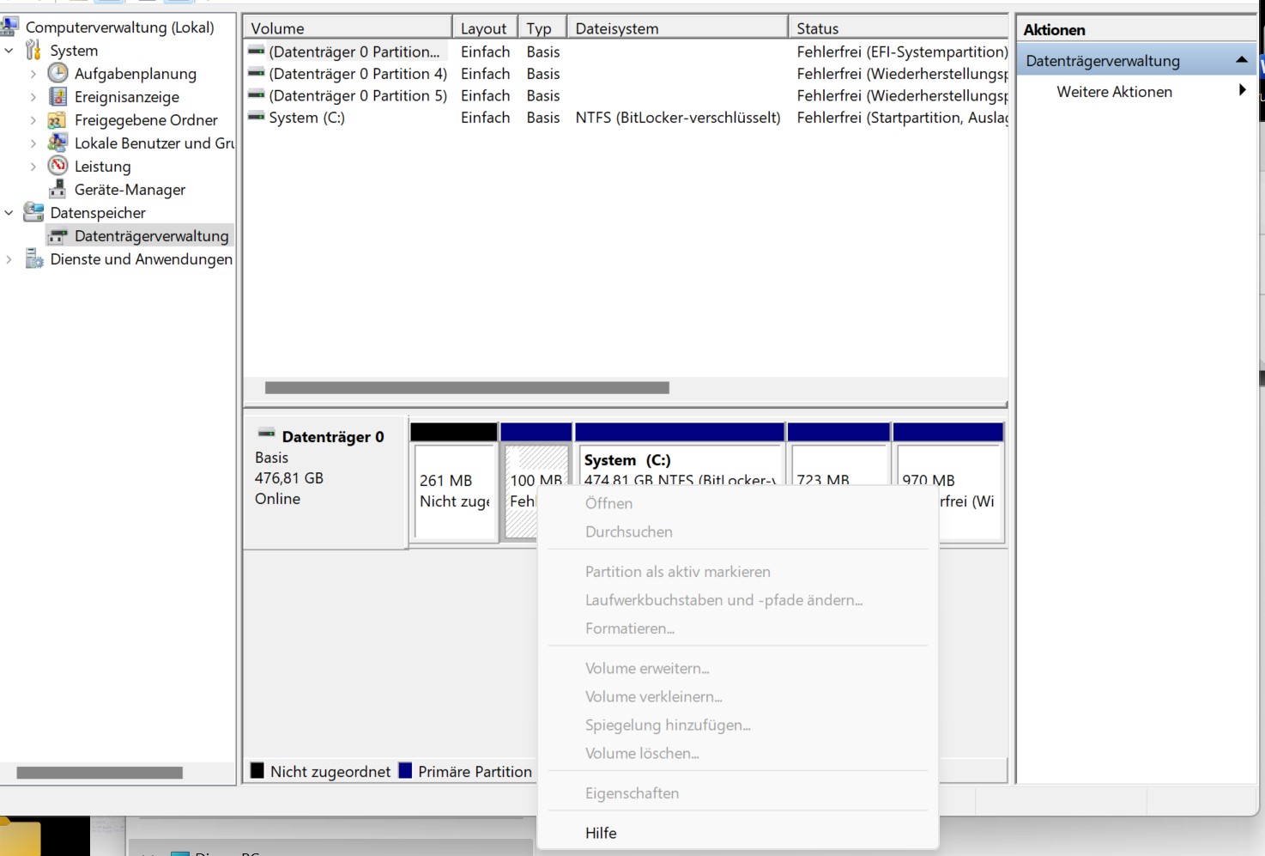Click the blue Primäre Partition legend swatch
The height and width of the screenshot is (856, 1265).
(405, 770)
